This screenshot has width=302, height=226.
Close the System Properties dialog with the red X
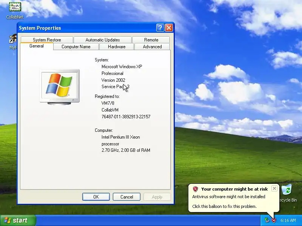(x=169, y=28)
